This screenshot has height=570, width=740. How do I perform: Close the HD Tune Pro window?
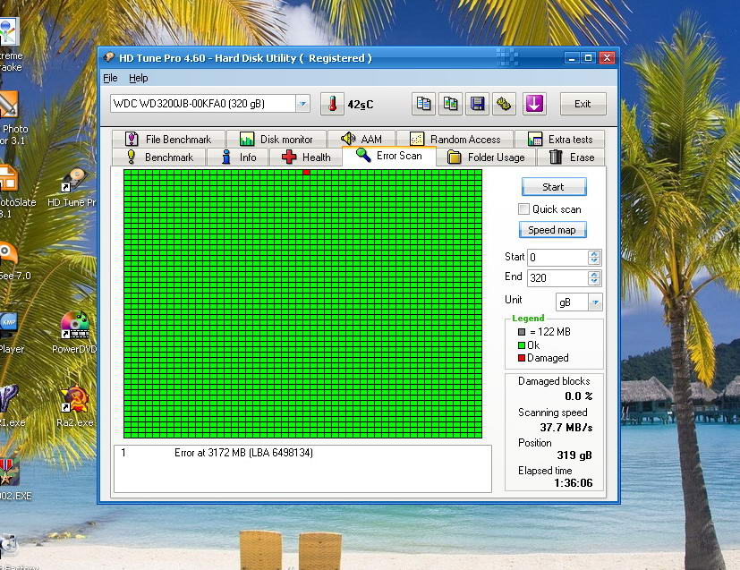607,58
